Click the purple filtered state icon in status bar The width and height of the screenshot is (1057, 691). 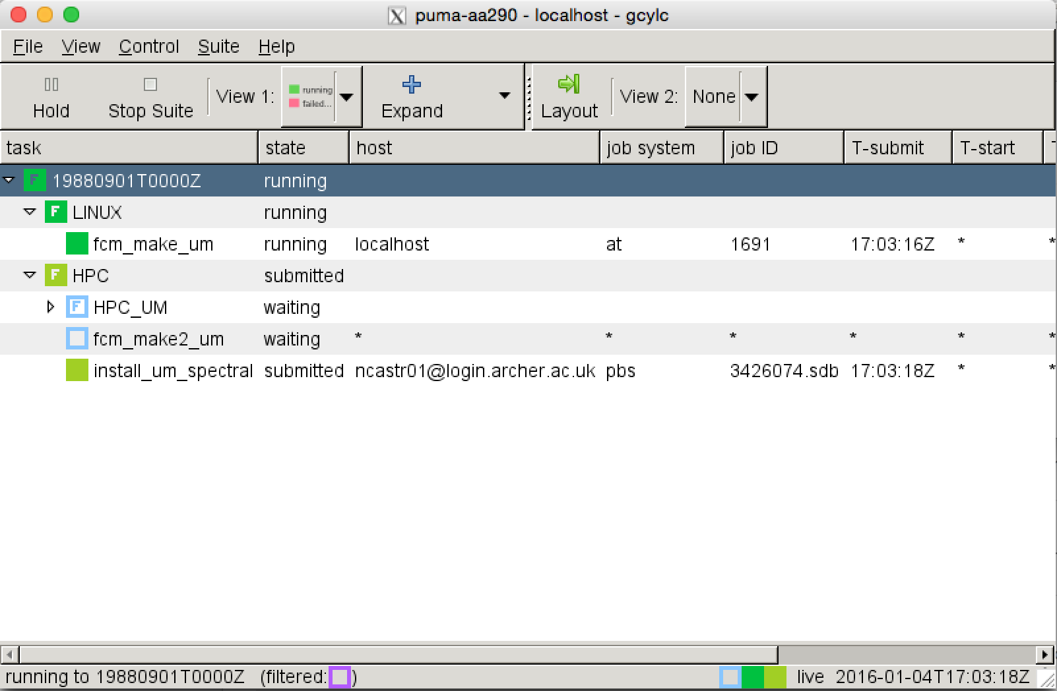coord(340,677)
